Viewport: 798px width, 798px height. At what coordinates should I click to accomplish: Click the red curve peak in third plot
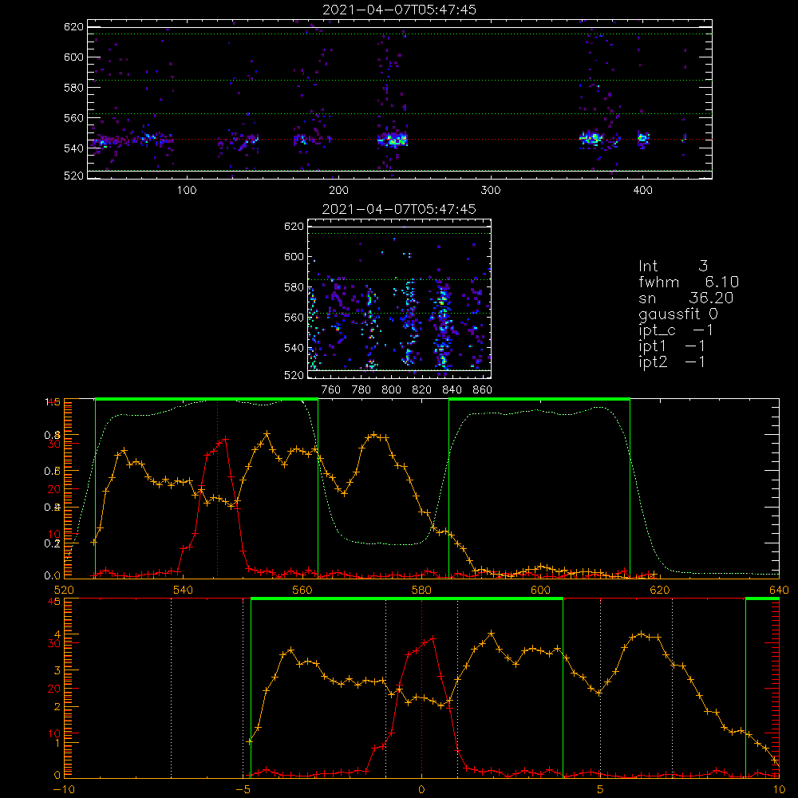point(225,439)
